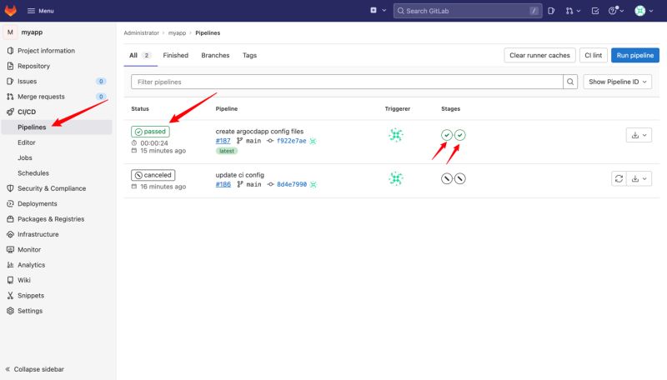Open Jobs under CI/CD
The height and width of the screenshot is (380, 667).
pos(25,157)
